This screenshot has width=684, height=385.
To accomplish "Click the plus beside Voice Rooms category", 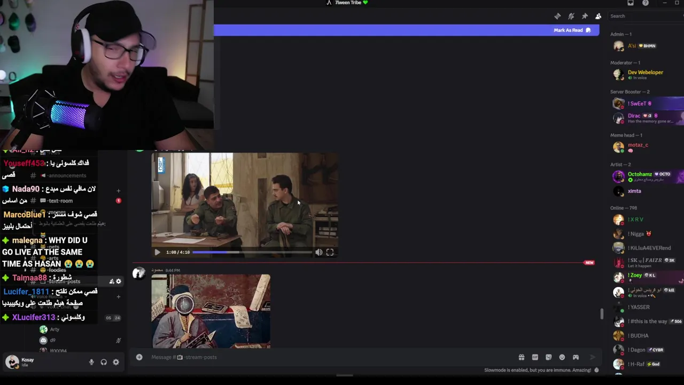I will pyautogui.click(x=118, y=296).
